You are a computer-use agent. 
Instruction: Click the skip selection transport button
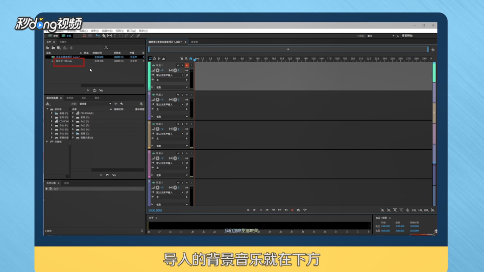[x=305, y=210]
